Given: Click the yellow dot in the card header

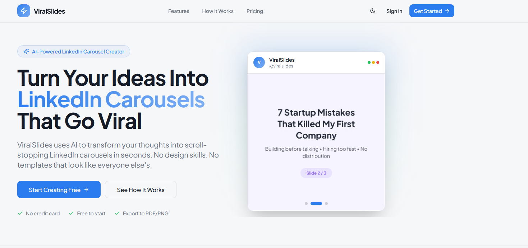Looking at the screenshot, I should coord(373,62).
